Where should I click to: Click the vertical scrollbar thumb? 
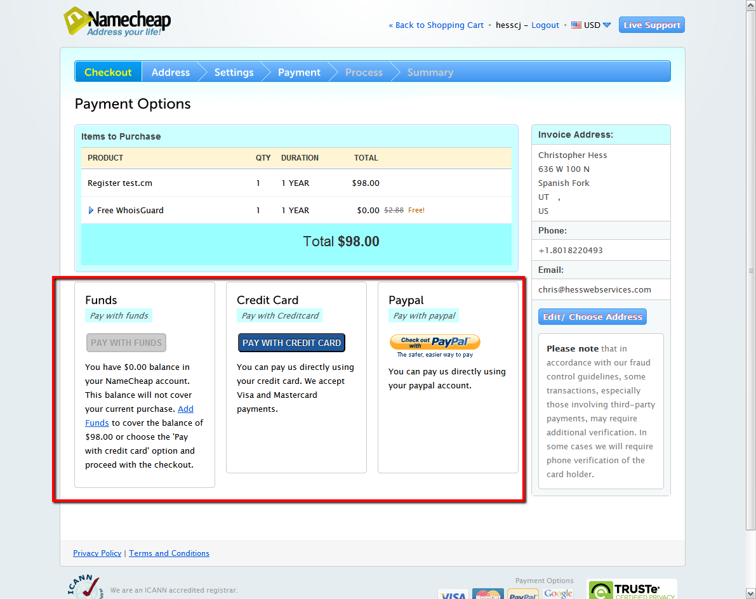point(751,270)
